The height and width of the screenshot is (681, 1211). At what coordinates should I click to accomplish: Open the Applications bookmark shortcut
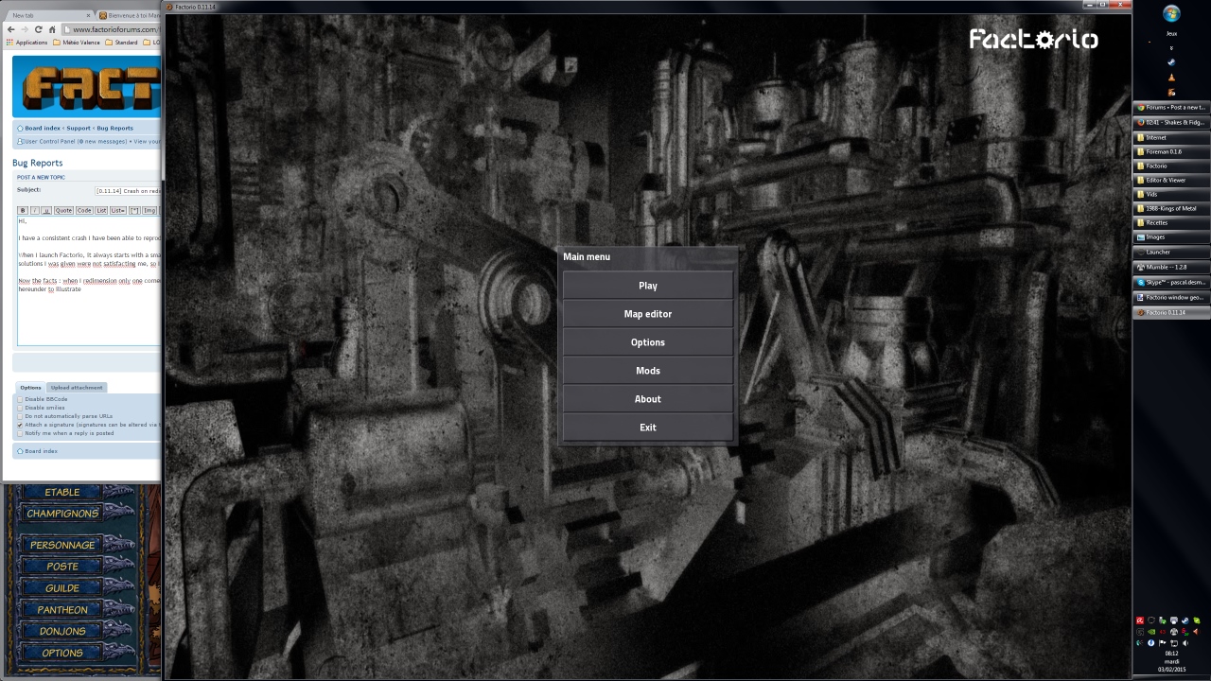pyautogui.click(x=26, y=43)
